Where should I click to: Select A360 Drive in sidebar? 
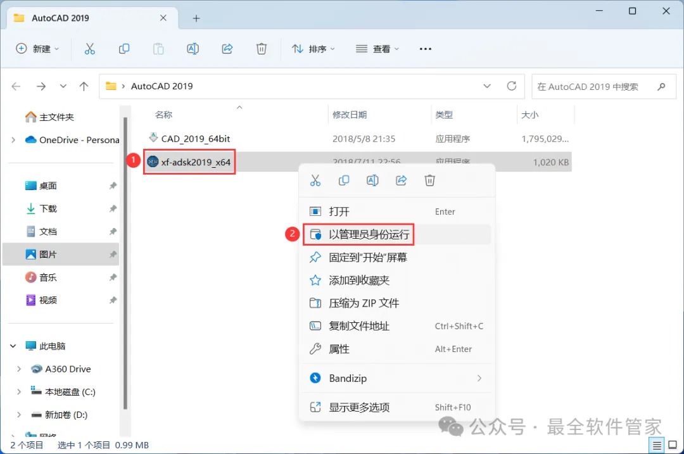[x=61, y=369]
